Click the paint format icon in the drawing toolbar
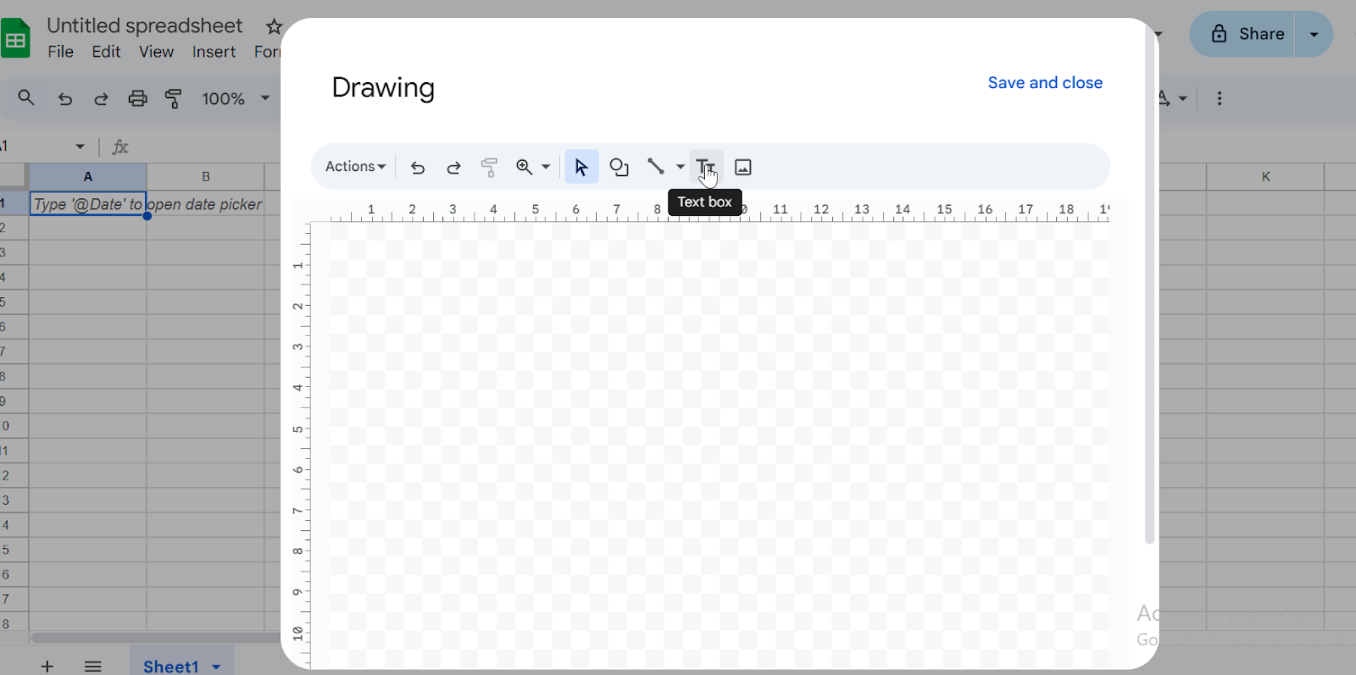Image resolution: width=1356 pixels, height=675 pixels. (x=489, y=167)
